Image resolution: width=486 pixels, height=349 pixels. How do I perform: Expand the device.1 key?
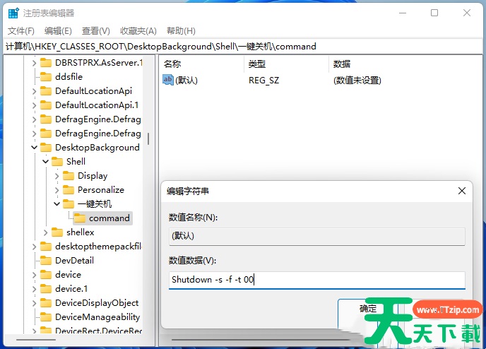34,289
